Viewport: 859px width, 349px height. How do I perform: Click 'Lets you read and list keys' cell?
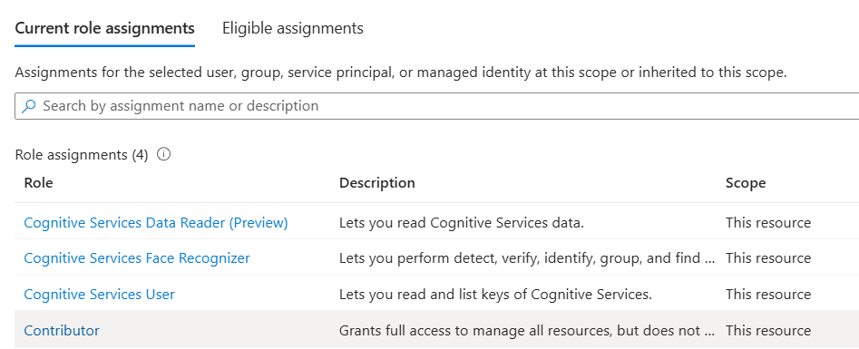pos(495,295)
